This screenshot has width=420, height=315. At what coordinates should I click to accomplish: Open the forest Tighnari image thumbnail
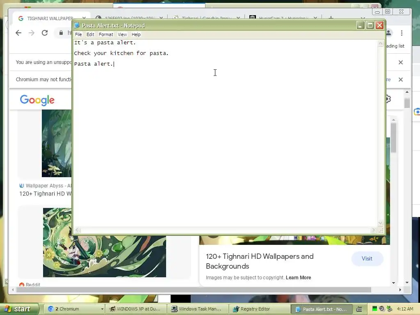[57, 143]
